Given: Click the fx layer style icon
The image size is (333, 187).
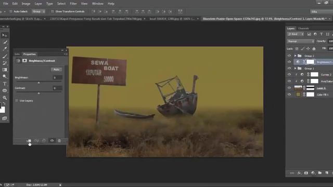Looking at the screenshot, I should [299, 173].
